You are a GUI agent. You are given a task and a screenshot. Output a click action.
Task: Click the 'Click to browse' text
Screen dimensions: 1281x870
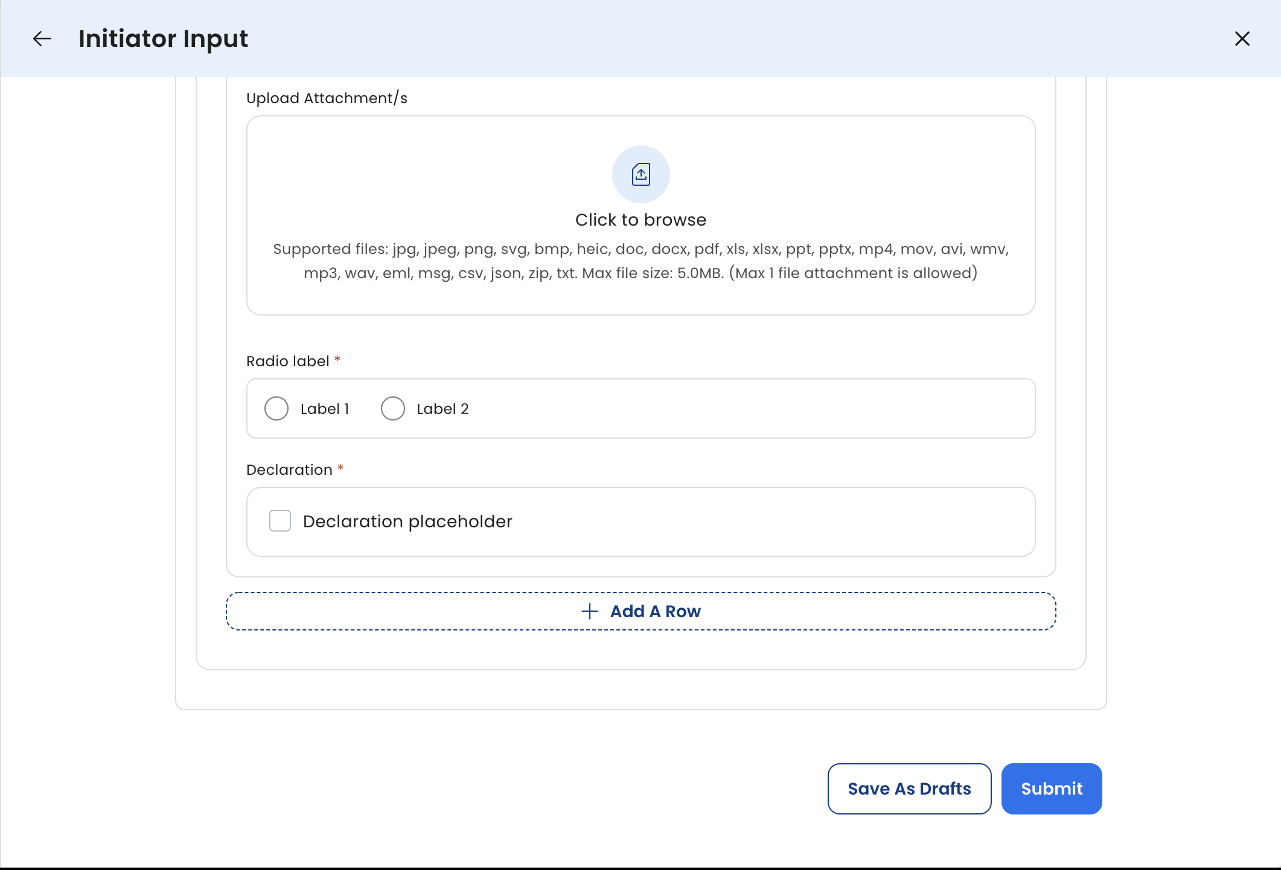tap(640, 220)
